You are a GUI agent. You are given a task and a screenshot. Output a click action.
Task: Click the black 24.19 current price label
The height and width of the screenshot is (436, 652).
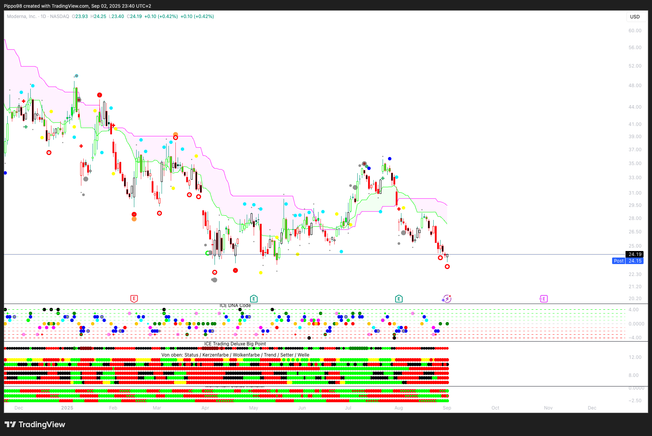[635, 254]
